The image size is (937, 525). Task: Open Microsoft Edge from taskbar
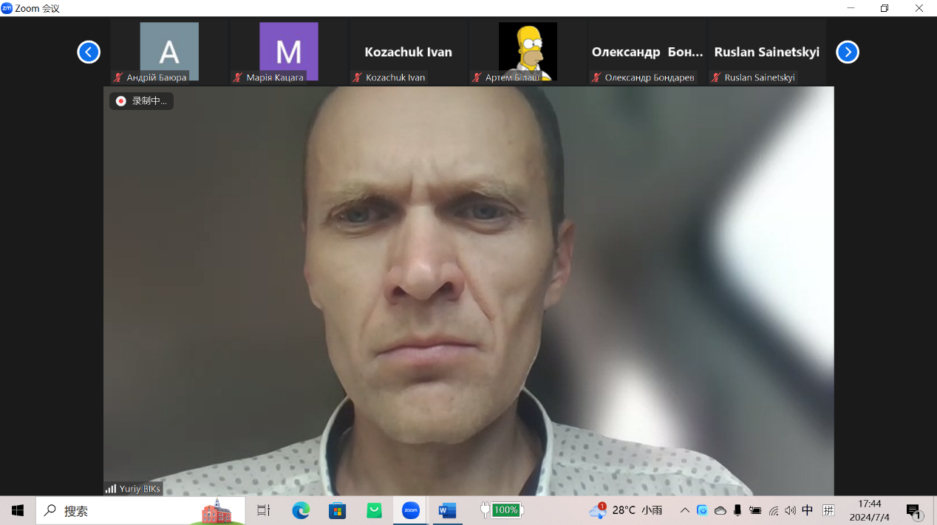(301, 510)
